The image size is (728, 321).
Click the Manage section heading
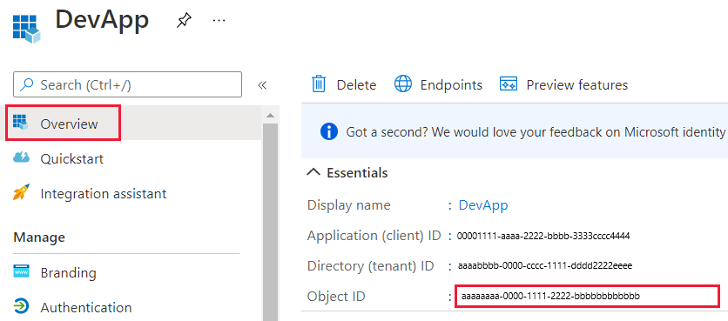point(39,237)
